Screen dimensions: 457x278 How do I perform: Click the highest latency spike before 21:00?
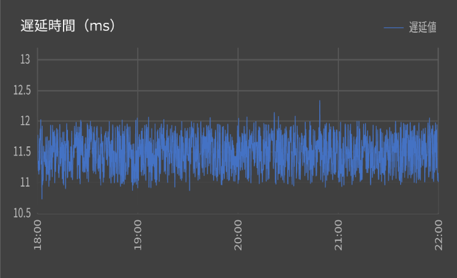pyautogui.click(x=319, y=101)
